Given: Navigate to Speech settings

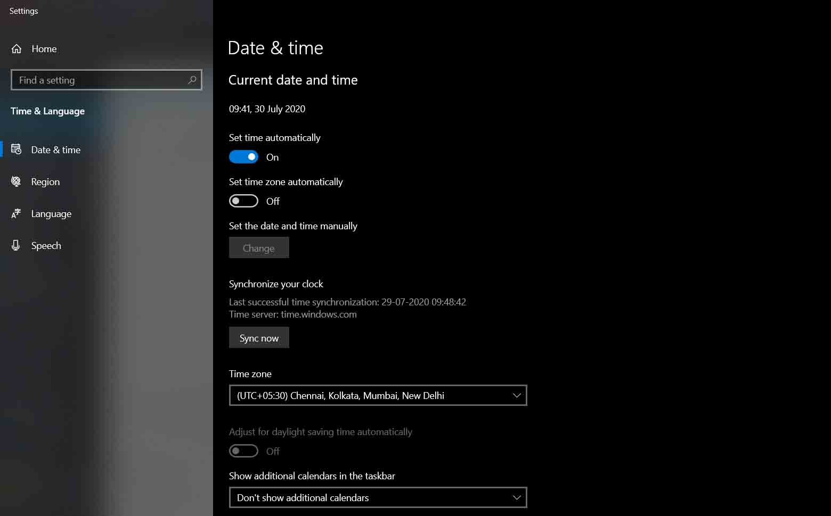Looking at the screenshot, I should [46, 245].
